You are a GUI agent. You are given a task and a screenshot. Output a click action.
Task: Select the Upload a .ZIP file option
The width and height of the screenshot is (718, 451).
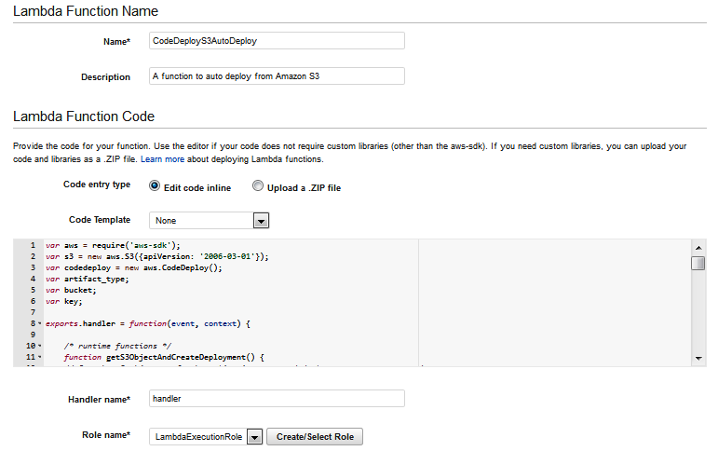pyautogui.click(x=258, y=185)
